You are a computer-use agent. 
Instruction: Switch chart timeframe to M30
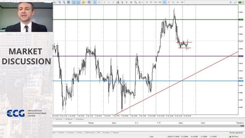click(160, 2)
